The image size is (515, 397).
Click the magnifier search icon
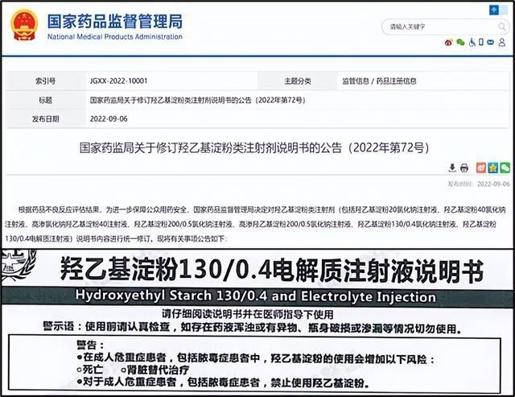point(502,27)
